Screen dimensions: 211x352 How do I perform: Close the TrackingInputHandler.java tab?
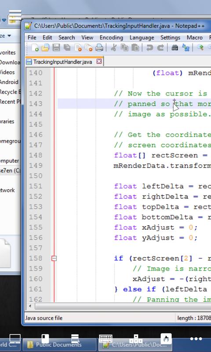(x=99, y=62)
